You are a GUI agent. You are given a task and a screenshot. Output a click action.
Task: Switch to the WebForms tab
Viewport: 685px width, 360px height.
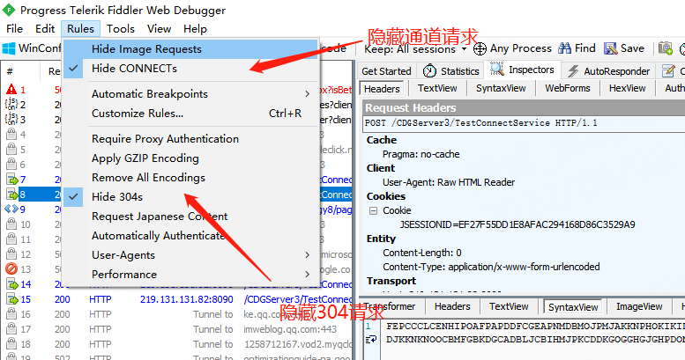tap(568, 88)
